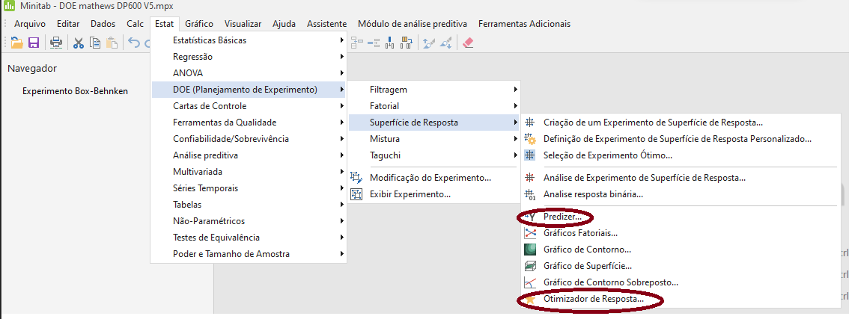Click the Gráficos Fatoriais icon
Screen dimensions: 852x319
pyautogui.click(x=530, y=233)
